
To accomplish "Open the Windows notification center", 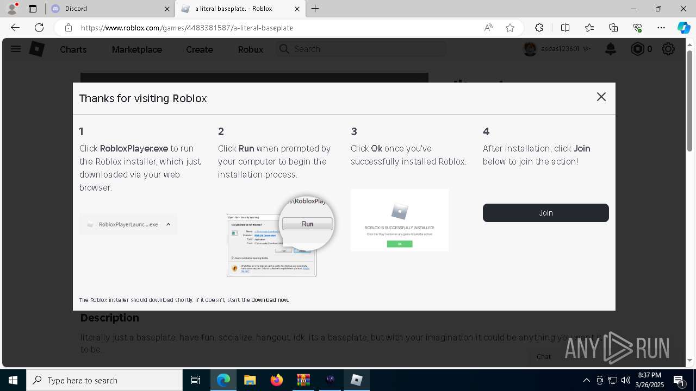I will pyautogui.click(x=679, y=380).
